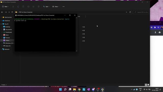Expand the OneDrive tree node

point(1,21)
